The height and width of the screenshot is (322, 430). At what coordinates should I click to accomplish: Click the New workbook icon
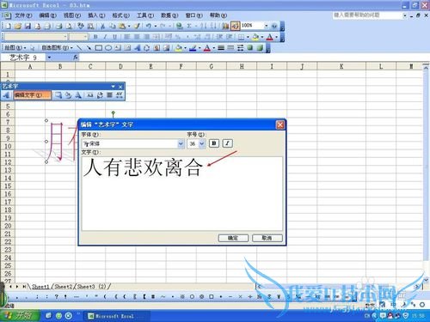(9, 27)
